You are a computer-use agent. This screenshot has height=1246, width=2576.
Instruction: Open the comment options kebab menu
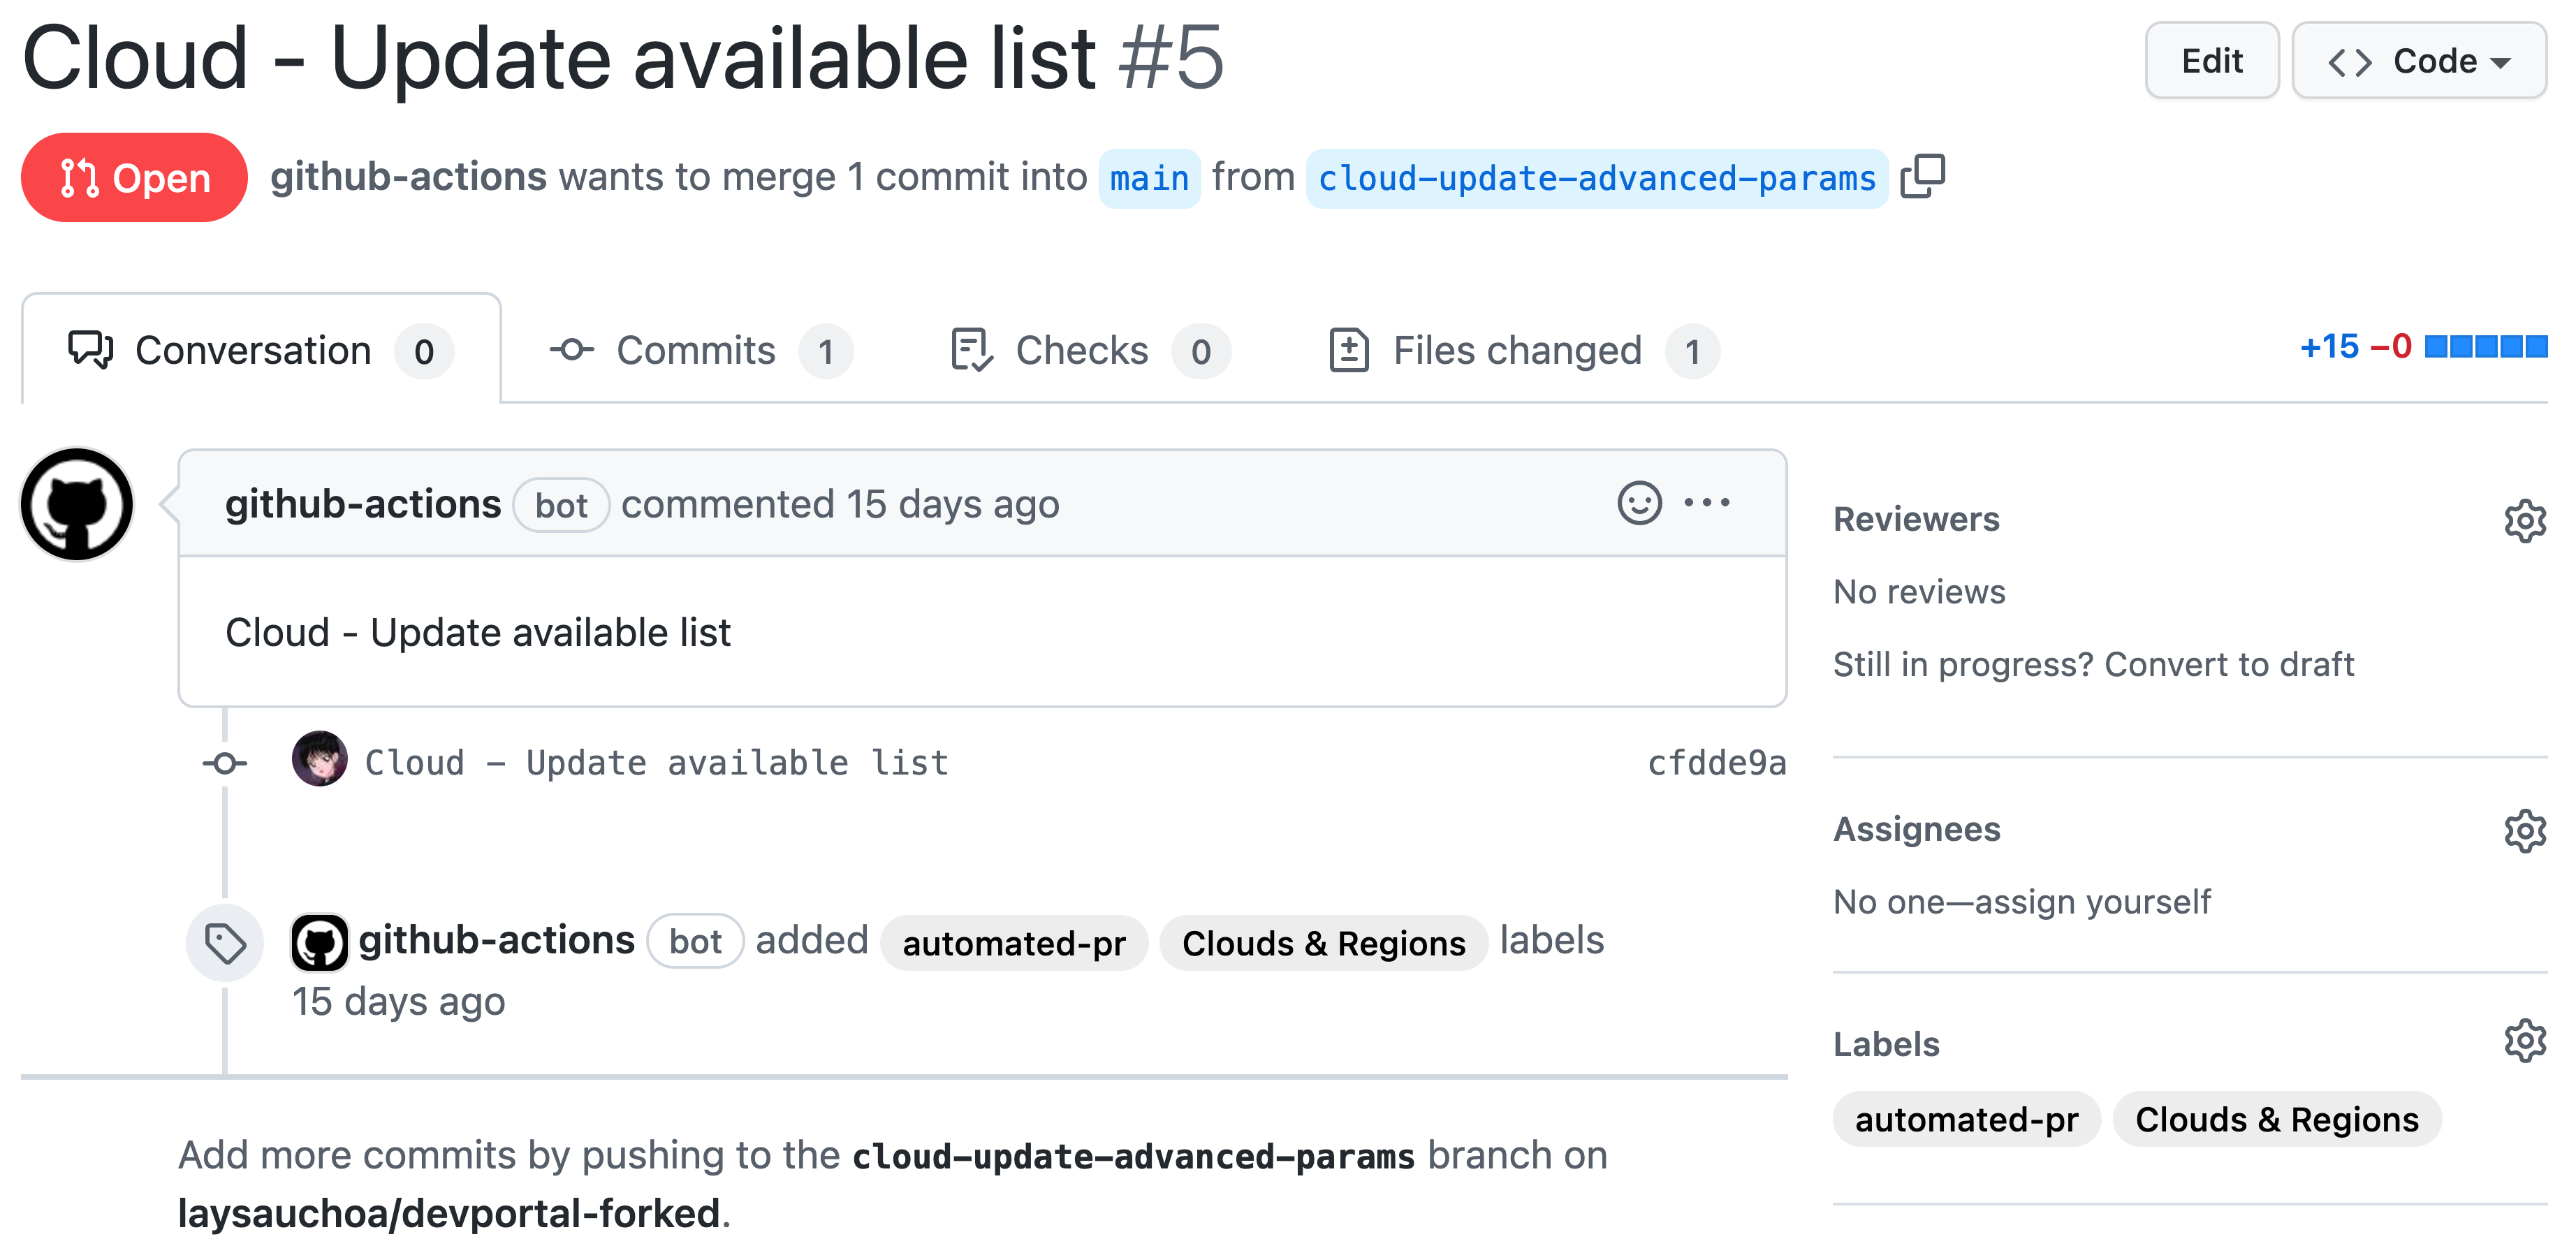1707,503
